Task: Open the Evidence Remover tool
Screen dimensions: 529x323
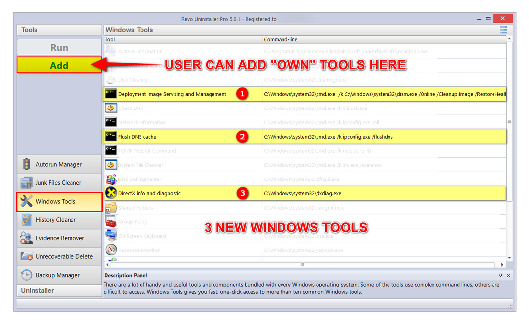Action: click(x=59, y=238)
